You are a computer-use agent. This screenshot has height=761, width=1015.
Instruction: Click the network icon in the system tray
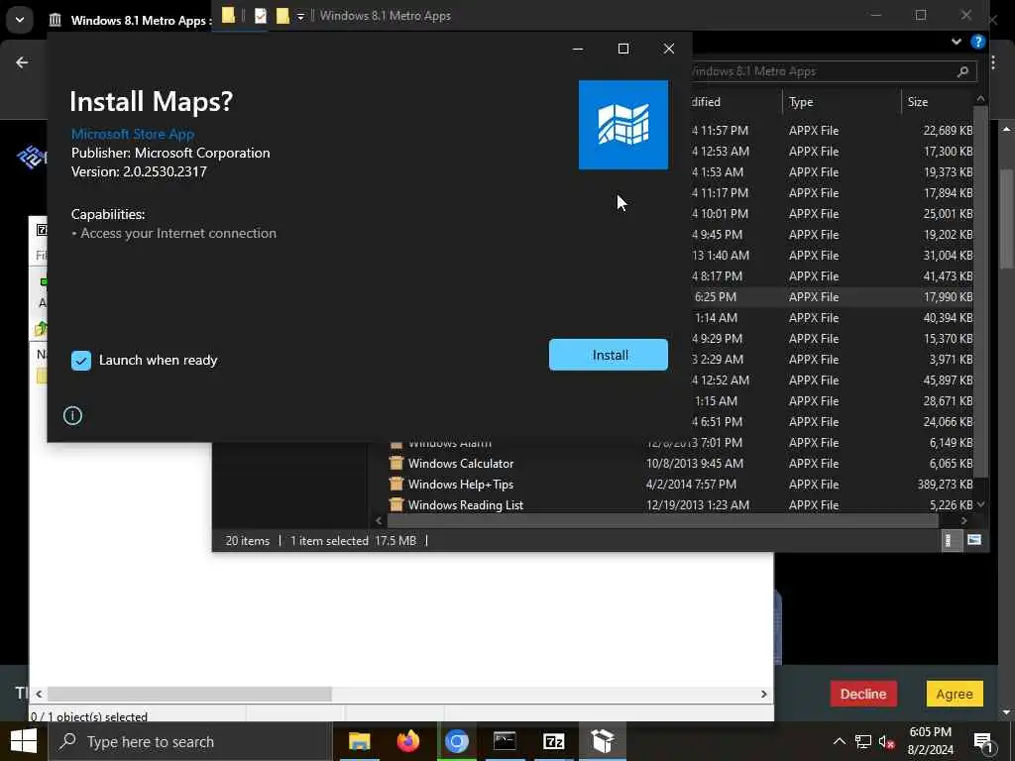(x=863, y=741)
